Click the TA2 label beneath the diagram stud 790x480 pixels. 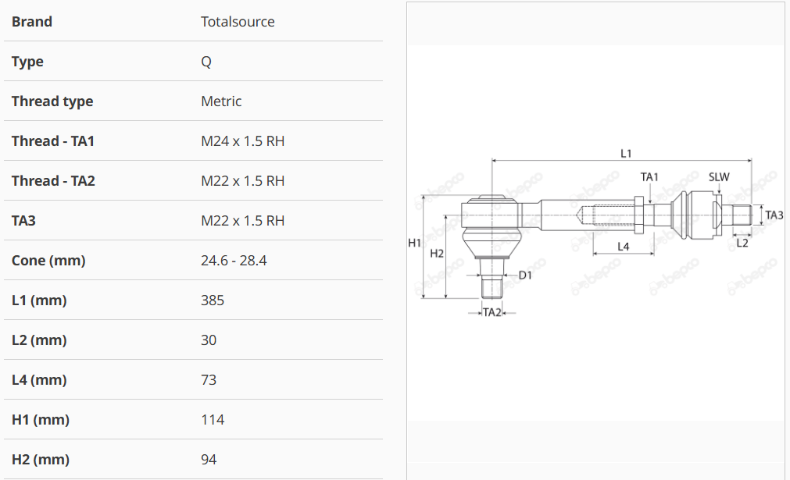click(492, 312)
